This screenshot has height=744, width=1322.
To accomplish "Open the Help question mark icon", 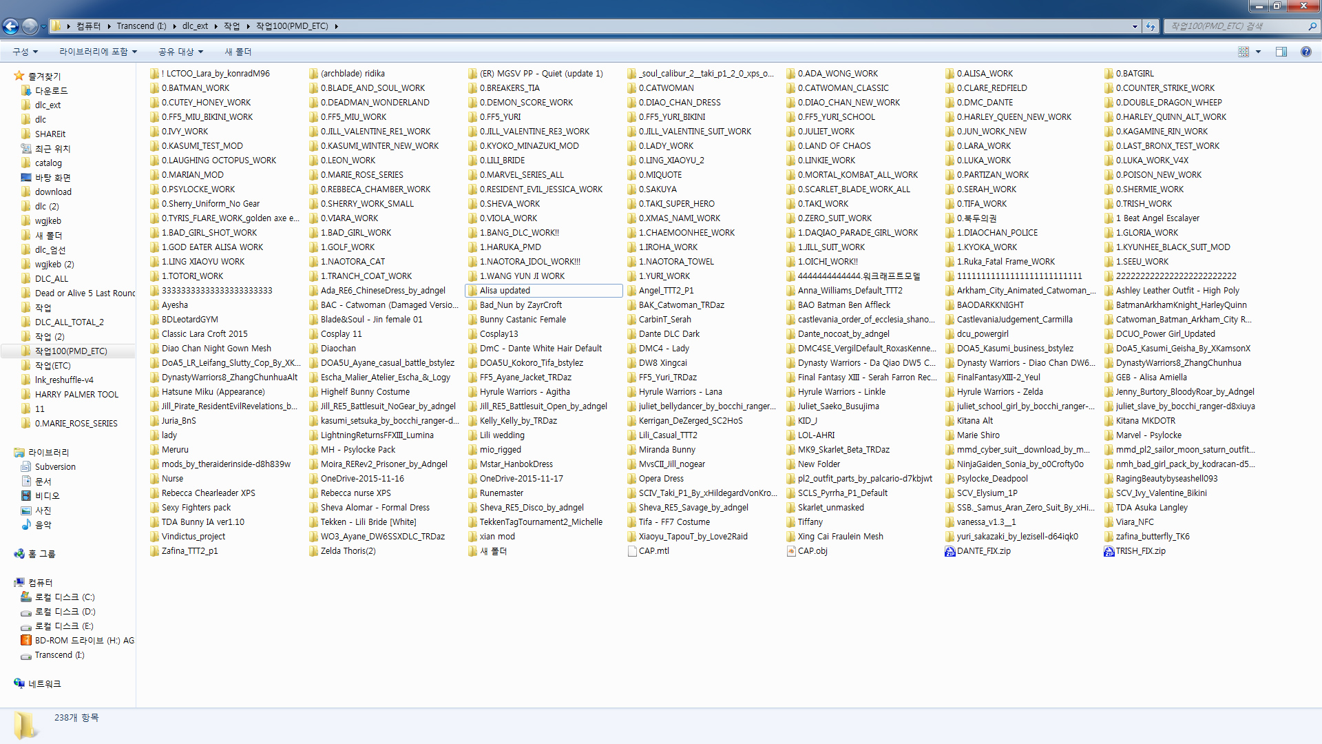I will [x=1305, y=52].
